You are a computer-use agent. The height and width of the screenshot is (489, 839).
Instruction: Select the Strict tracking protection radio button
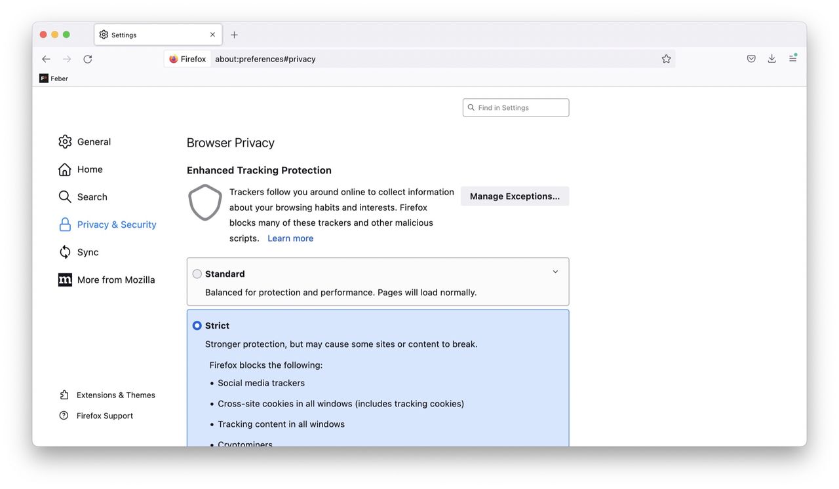pyautogui.click(x=197, y=325)
